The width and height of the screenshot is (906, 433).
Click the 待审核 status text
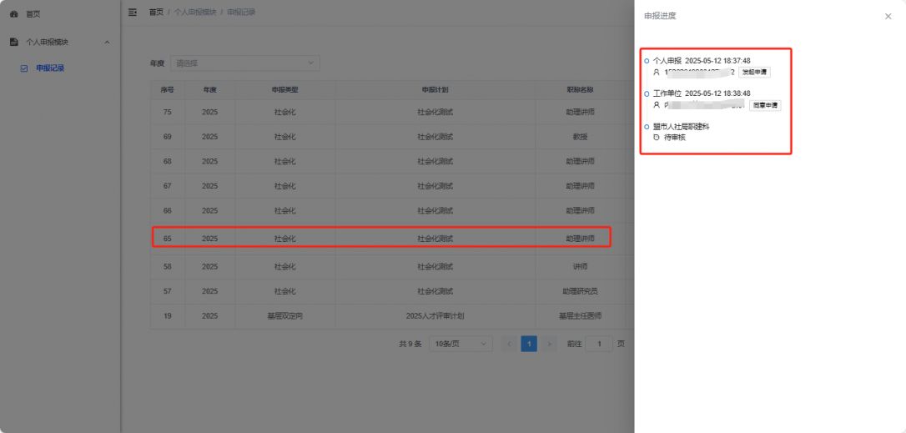[x=675, y=138]
